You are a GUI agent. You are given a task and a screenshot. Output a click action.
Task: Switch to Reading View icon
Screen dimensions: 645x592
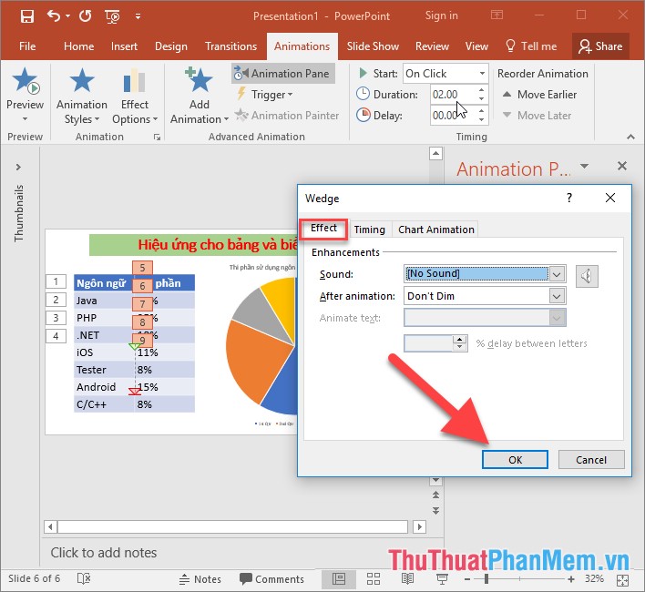407,579
